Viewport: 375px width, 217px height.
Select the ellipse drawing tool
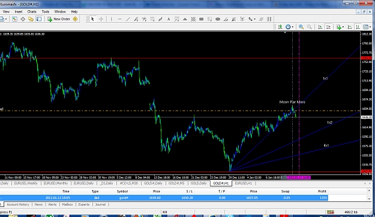(218, 19)
